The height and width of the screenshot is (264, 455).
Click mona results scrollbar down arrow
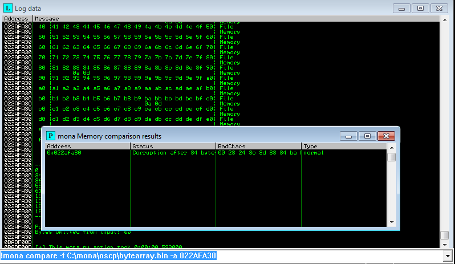392,222
